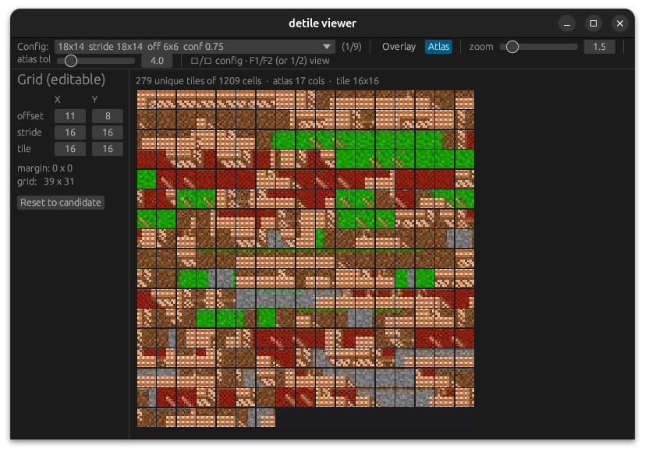Maximize the detile viewer window
645x452 pixels.
(x=594, y=23)
